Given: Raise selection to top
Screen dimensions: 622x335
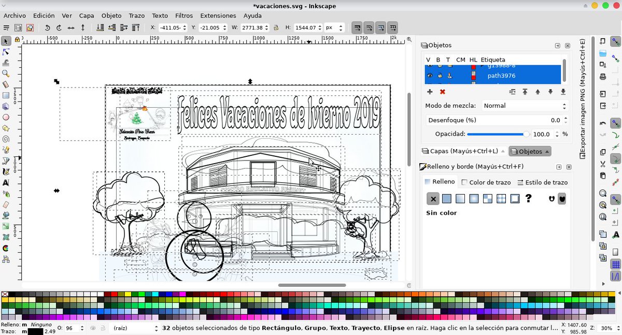Looking at the screenshot, I should 136,27.
